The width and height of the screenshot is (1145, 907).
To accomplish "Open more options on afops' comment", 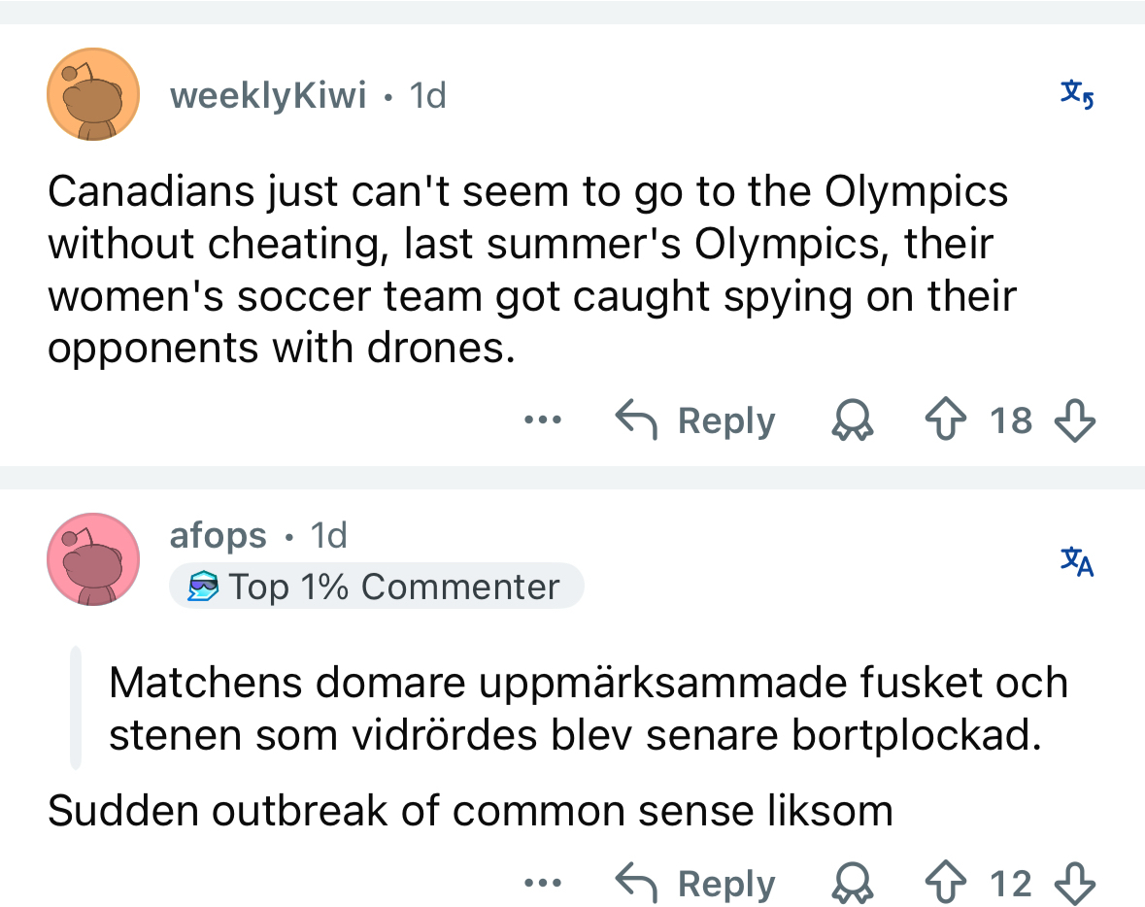I will coord(542,884).
